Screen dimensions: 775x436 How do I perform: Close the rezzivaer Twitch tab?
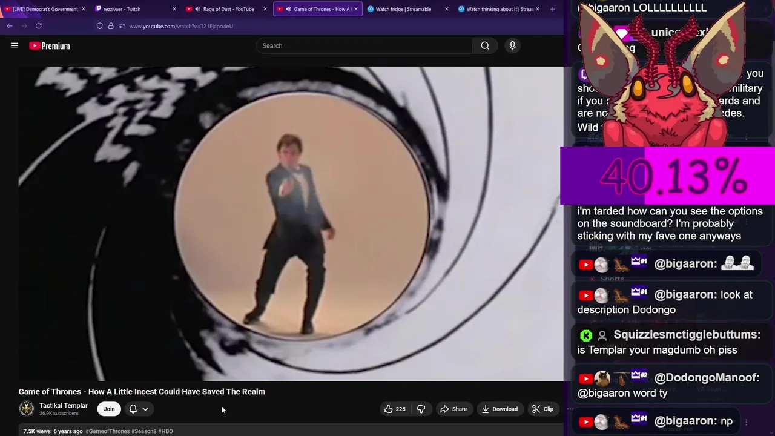[174, 9]
